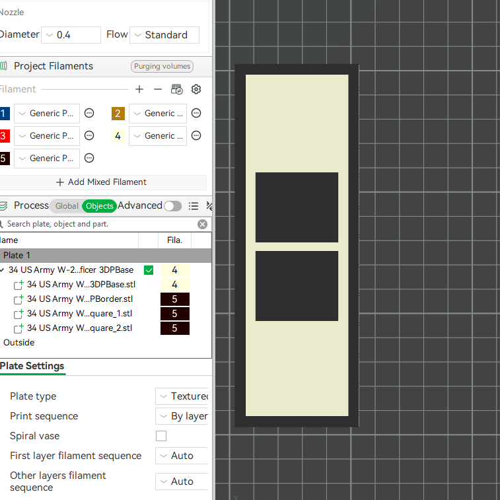This screenshot has width=500, height=500.
Task: Open filament settings gear icon
Action: 196,89
